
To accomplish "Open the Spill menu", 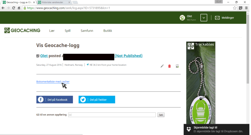I will point(68,31).
